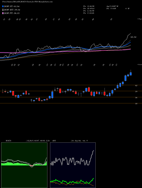Select the 'DOW MT: 59.14' legend label
Screen dimensions: 142x188
point(12,10)
